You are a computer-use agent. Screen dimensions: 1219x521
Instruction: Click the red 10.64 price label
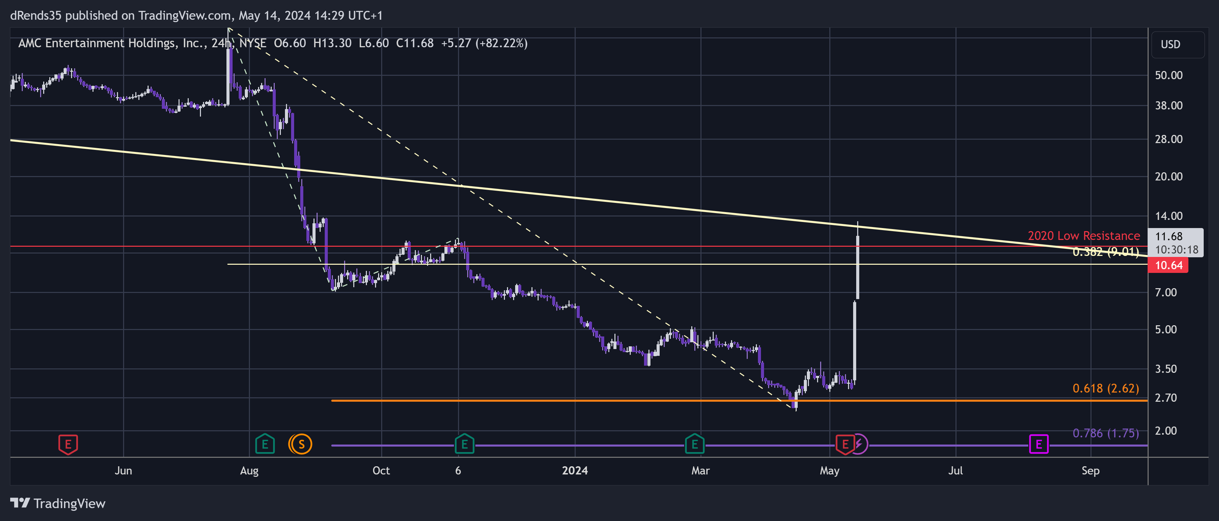tap(1168, 265)
